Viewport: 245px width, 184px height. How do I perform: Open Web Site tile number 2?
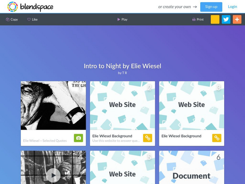pyautogui.click(x=123, y=105)
